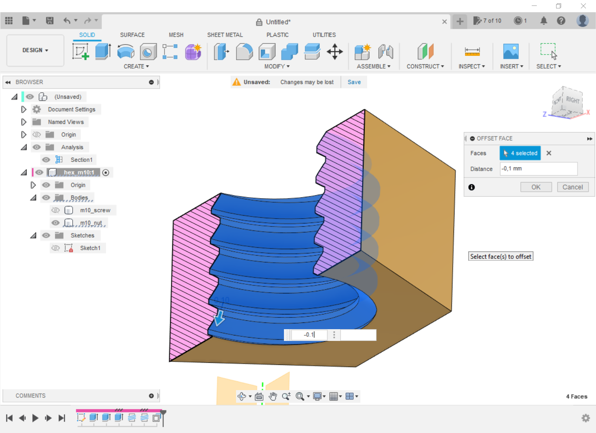Click the Distance input field
The width and height of the screenshot is (596, 433).
point(538,169)
